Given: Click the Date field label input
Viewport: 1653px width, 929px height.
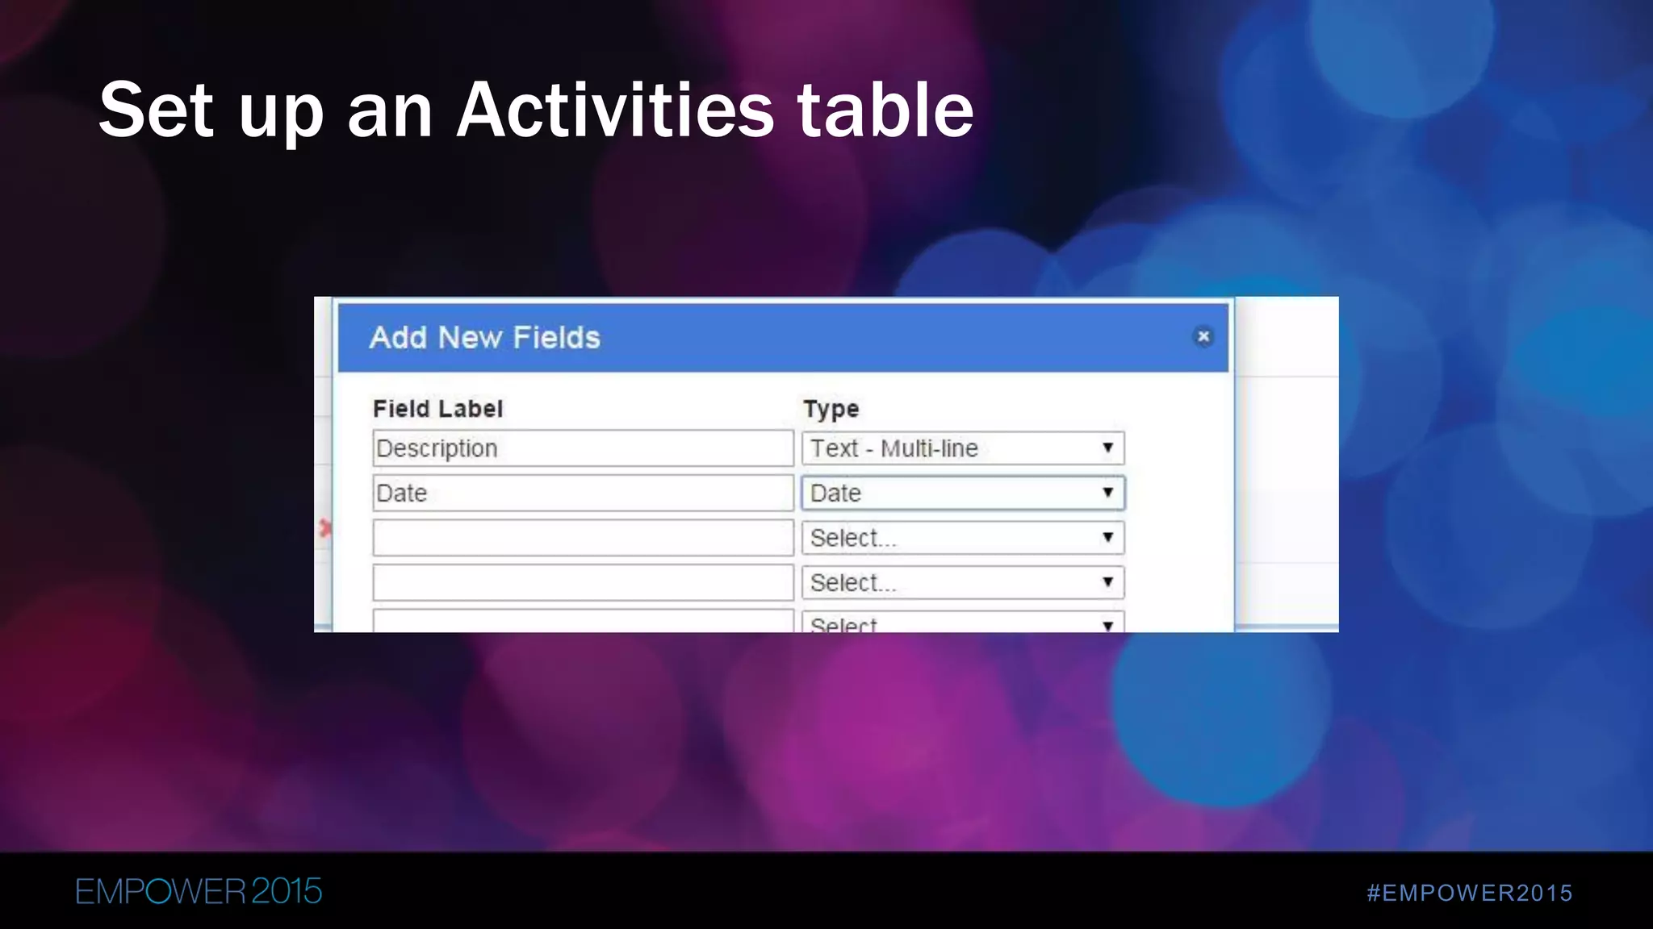Looking at the screenshot, I should [583, 493].
